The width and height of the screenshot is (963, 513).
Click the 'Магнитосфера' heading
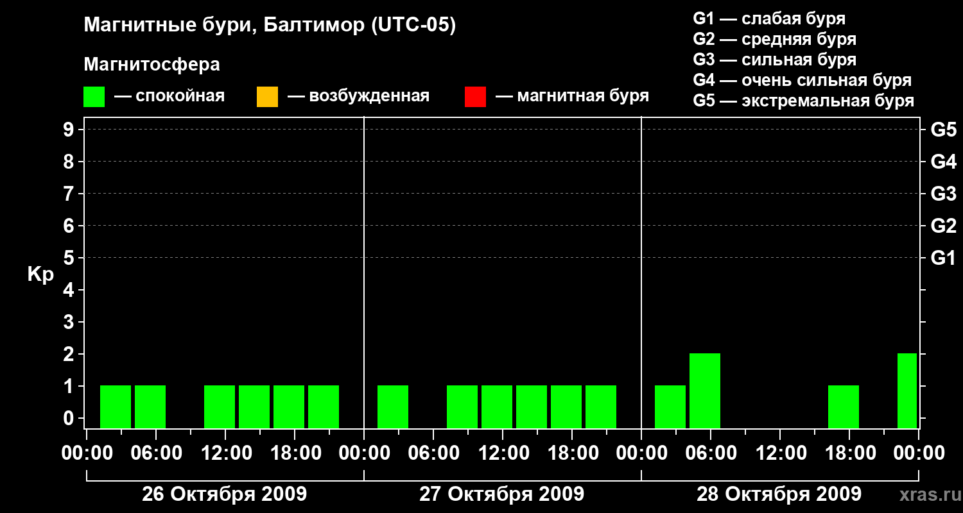(x=152, y=65)
